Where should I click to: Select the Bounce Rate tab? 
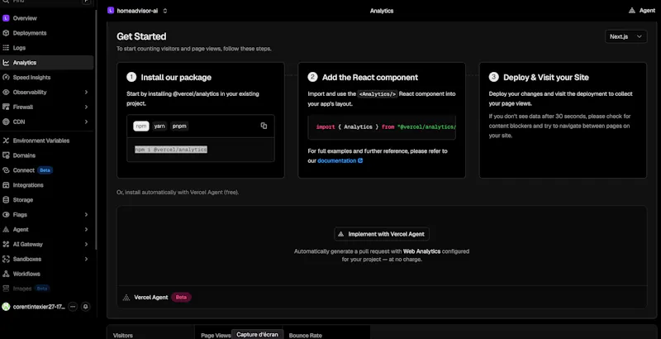pos(305,335)
